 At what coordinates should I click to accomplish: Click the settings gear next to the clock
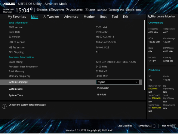tap(31, 9)
